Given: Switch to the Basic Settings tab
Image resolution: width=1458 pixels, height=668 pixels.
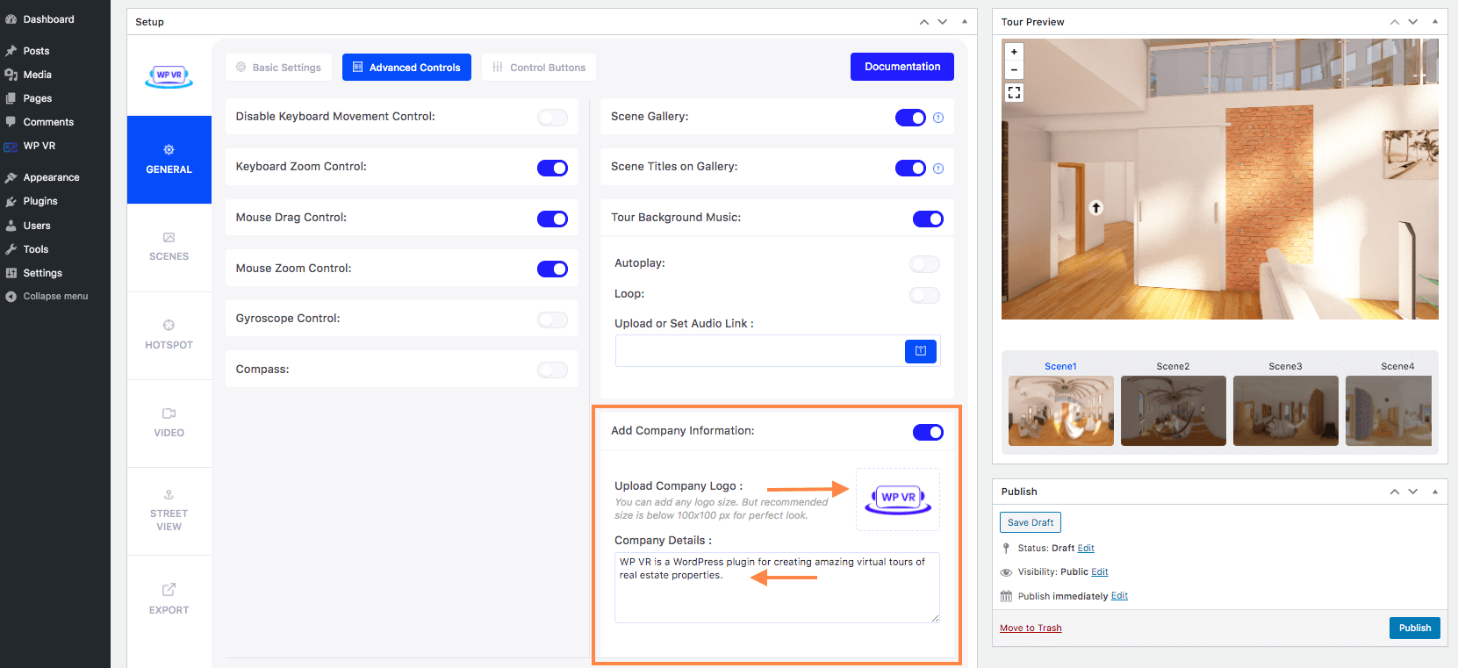Looking at the screenshot, I should point(278,68).
